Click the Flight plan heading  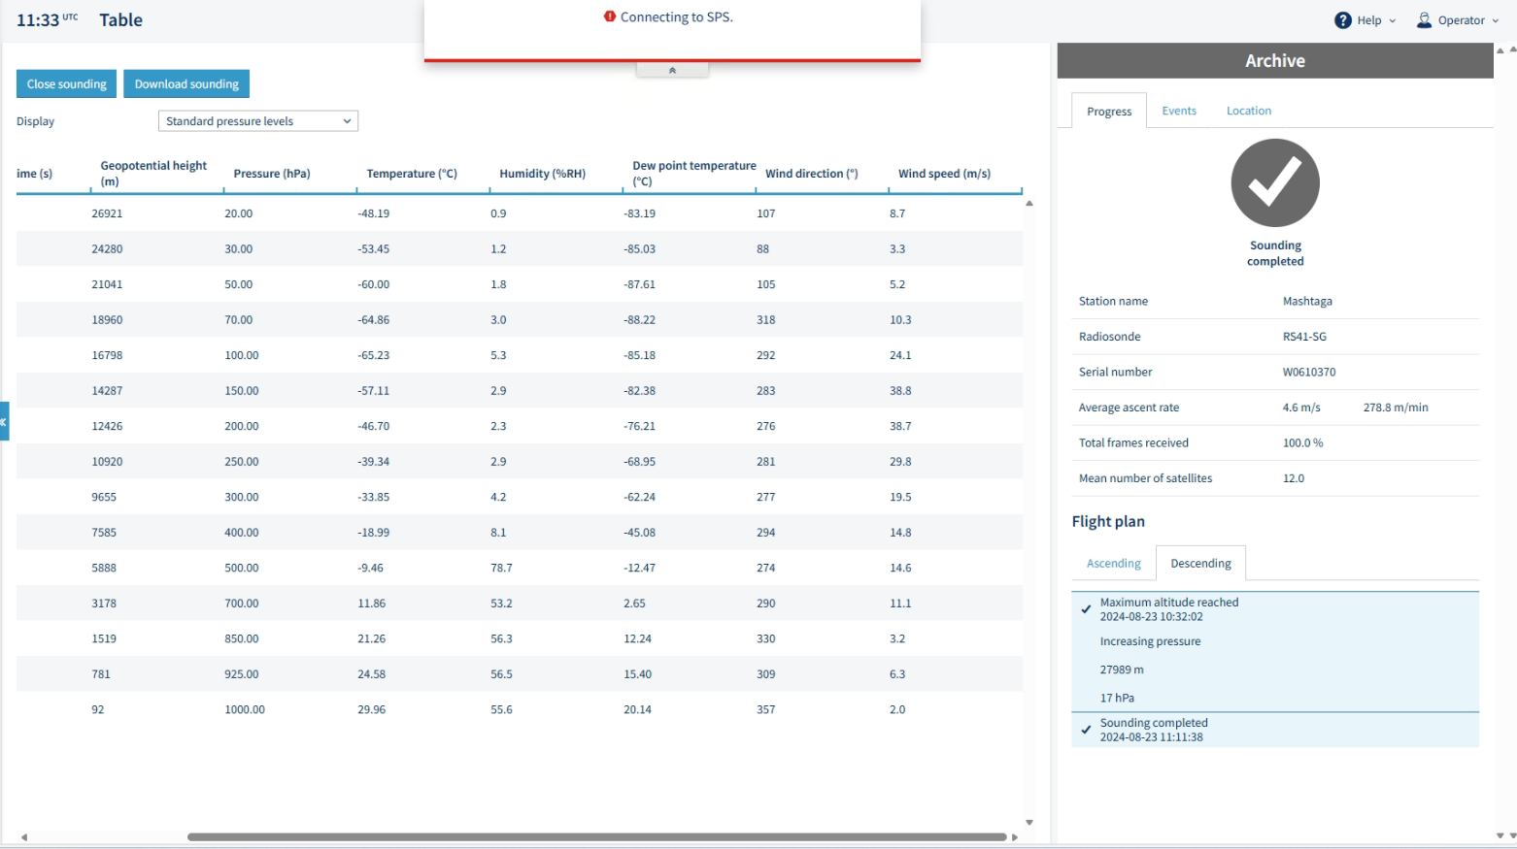1108,522
